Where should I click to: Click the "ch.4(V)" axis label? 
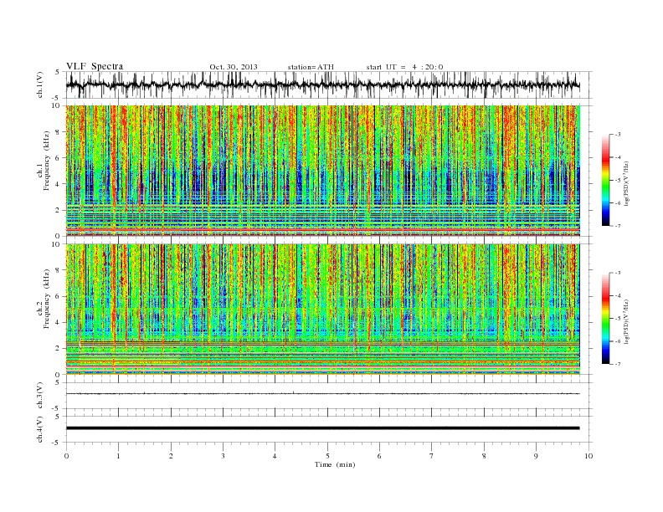40,429
